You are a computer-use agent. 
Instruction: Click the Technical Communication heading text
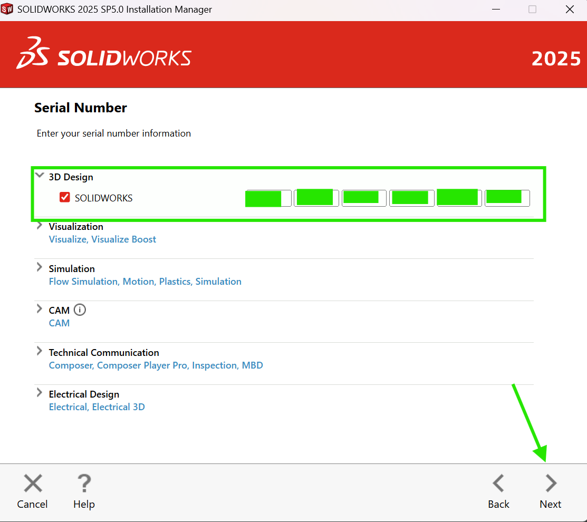tap(104, 353)
